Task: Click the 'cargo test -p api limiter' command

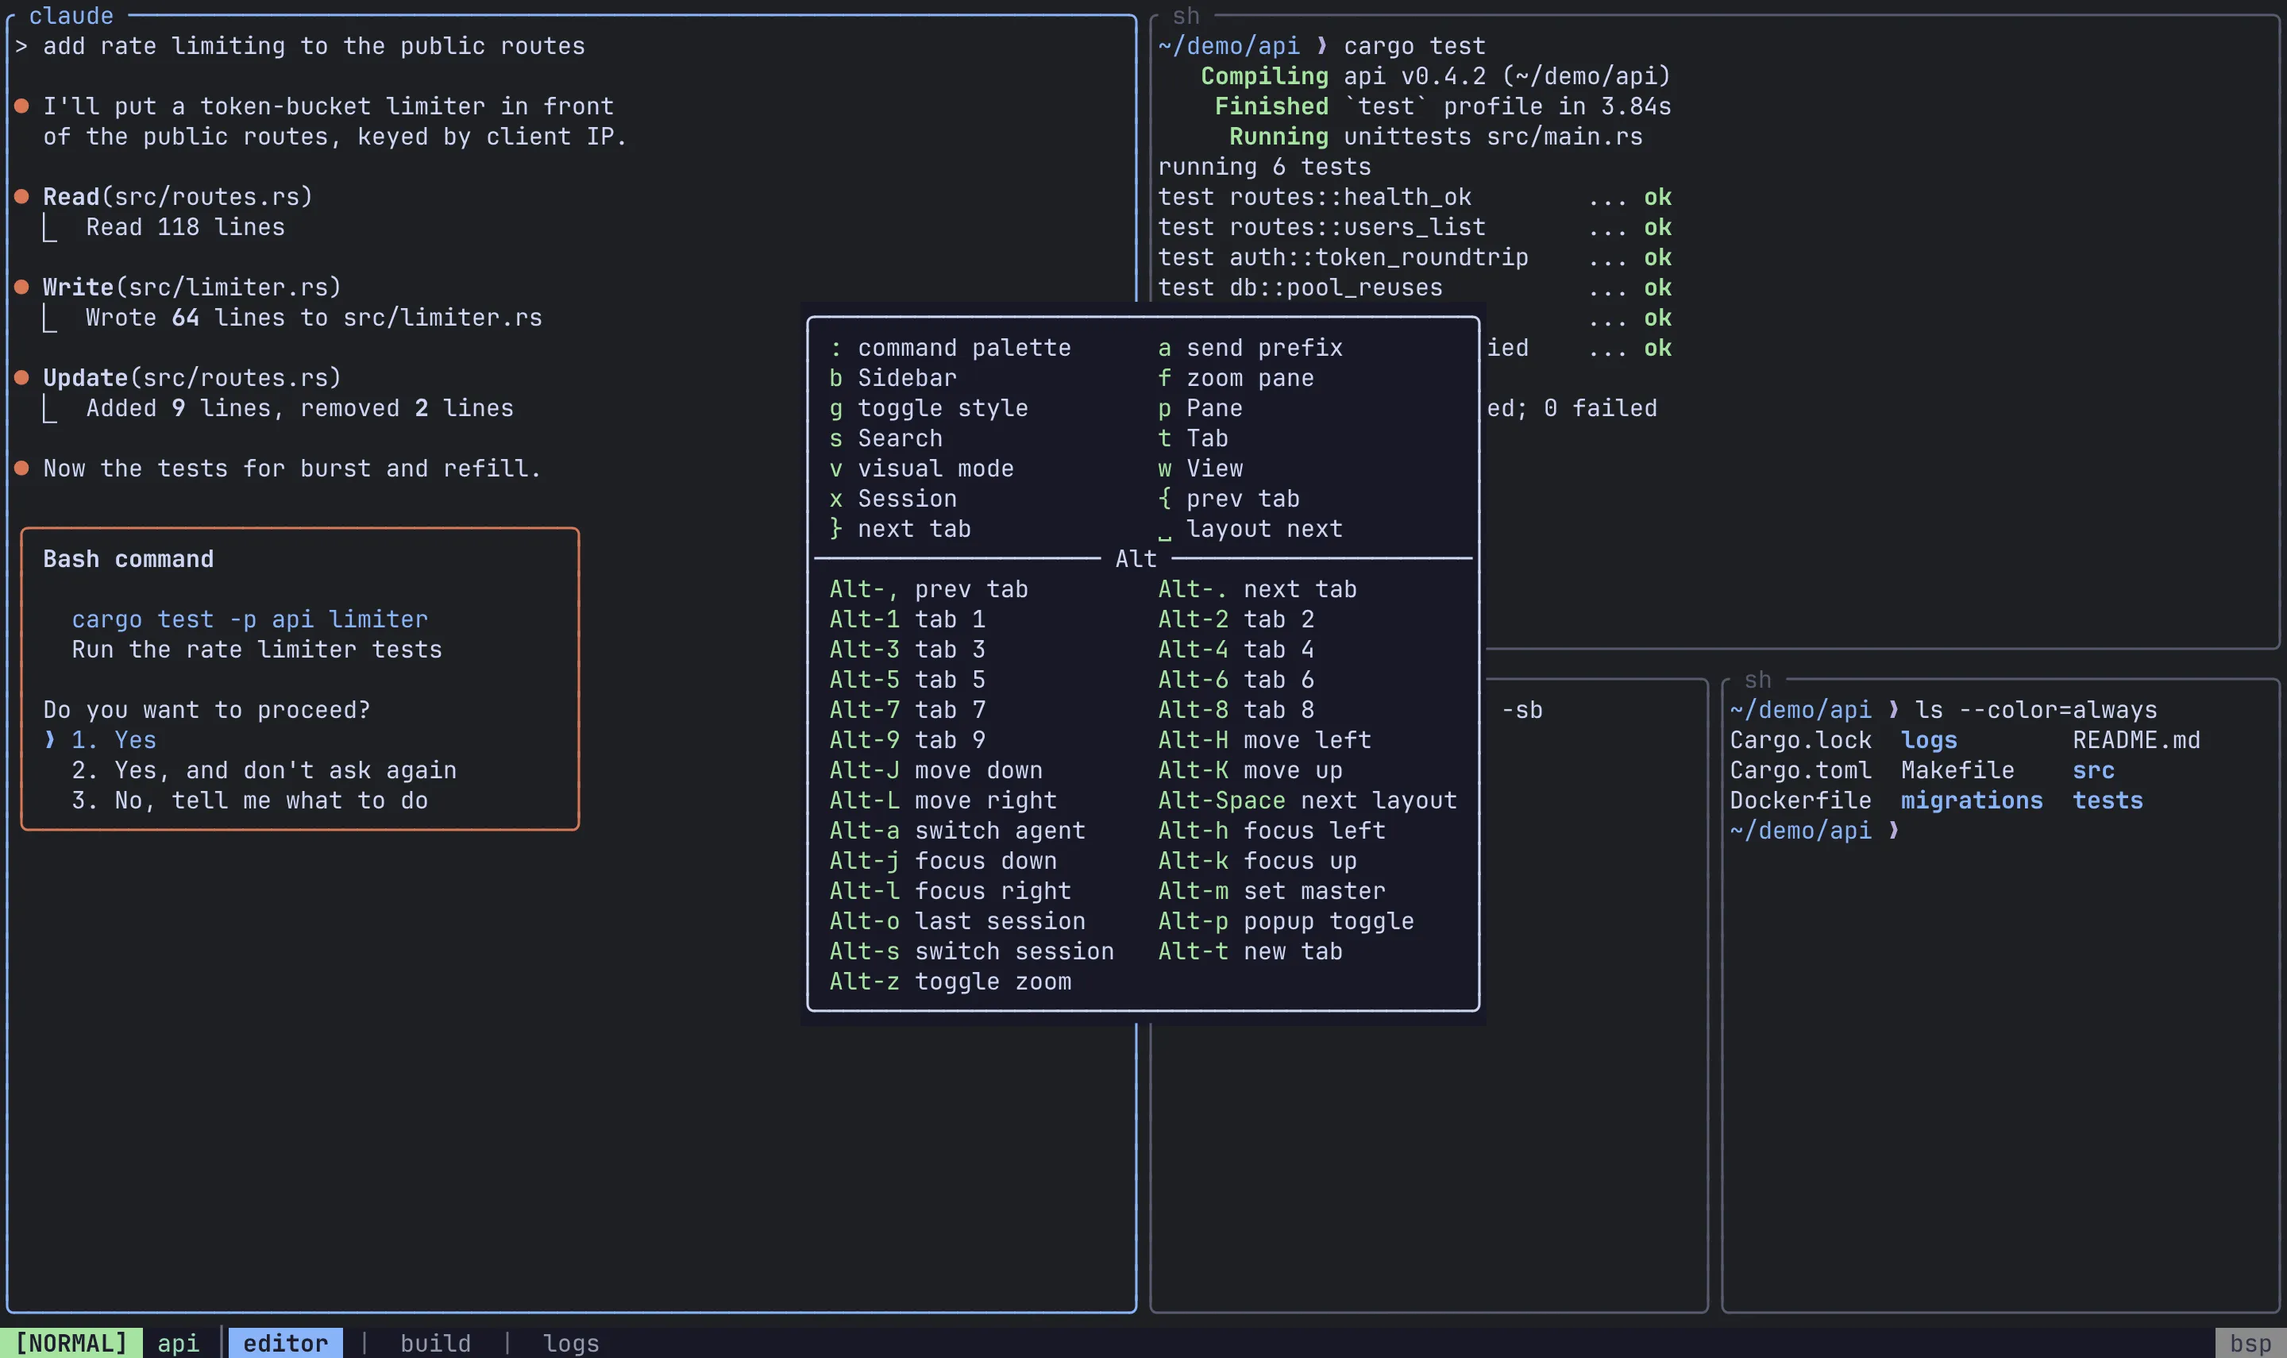Action: (249, 619)
